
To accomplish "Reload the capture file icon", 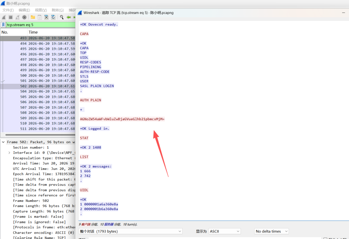I will click(x=53, y=17).
